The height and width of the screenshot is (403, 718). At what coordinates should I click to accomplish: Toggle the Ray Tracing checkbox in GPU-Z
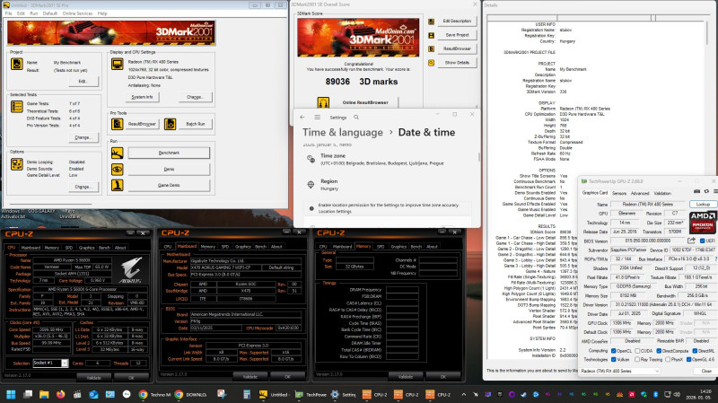click(637, 360)
